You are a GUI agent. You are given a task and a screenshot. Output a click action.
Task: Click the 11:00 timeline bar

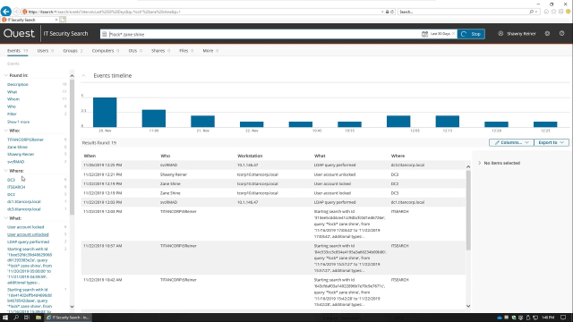tap(154, 118)
